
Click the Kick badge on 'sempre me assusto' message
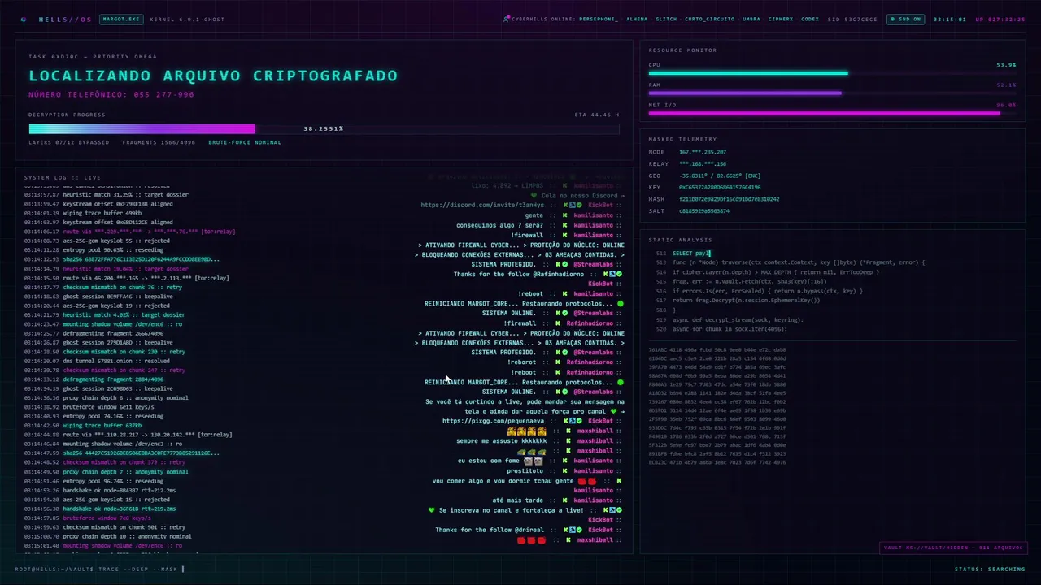[x=568, y=441]
